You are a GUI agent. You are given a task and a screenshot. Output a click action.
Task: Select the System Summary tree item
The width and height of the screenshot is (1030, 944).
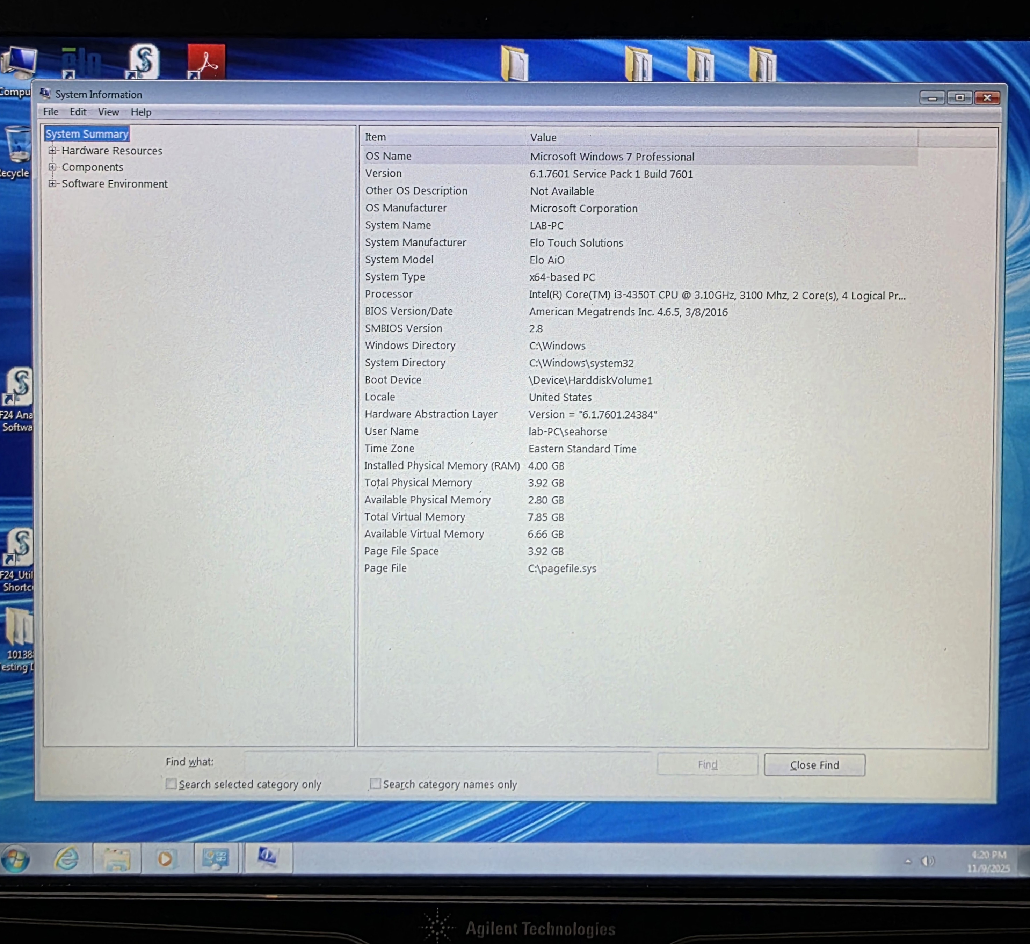pos(87,134)
